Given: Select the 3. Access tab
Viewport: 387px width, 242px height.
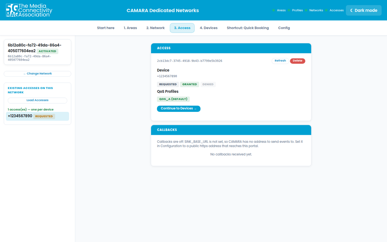Looking at the screenshot, I should pyautogui.click(x=182, y=28).
